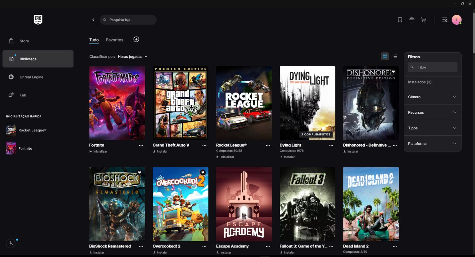
Task: Go back using the arrow button
Action: click(x=93, y=20)
